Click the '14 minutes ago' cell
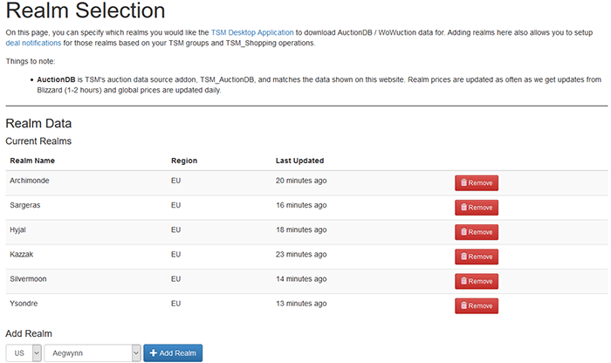 point(301,279)
